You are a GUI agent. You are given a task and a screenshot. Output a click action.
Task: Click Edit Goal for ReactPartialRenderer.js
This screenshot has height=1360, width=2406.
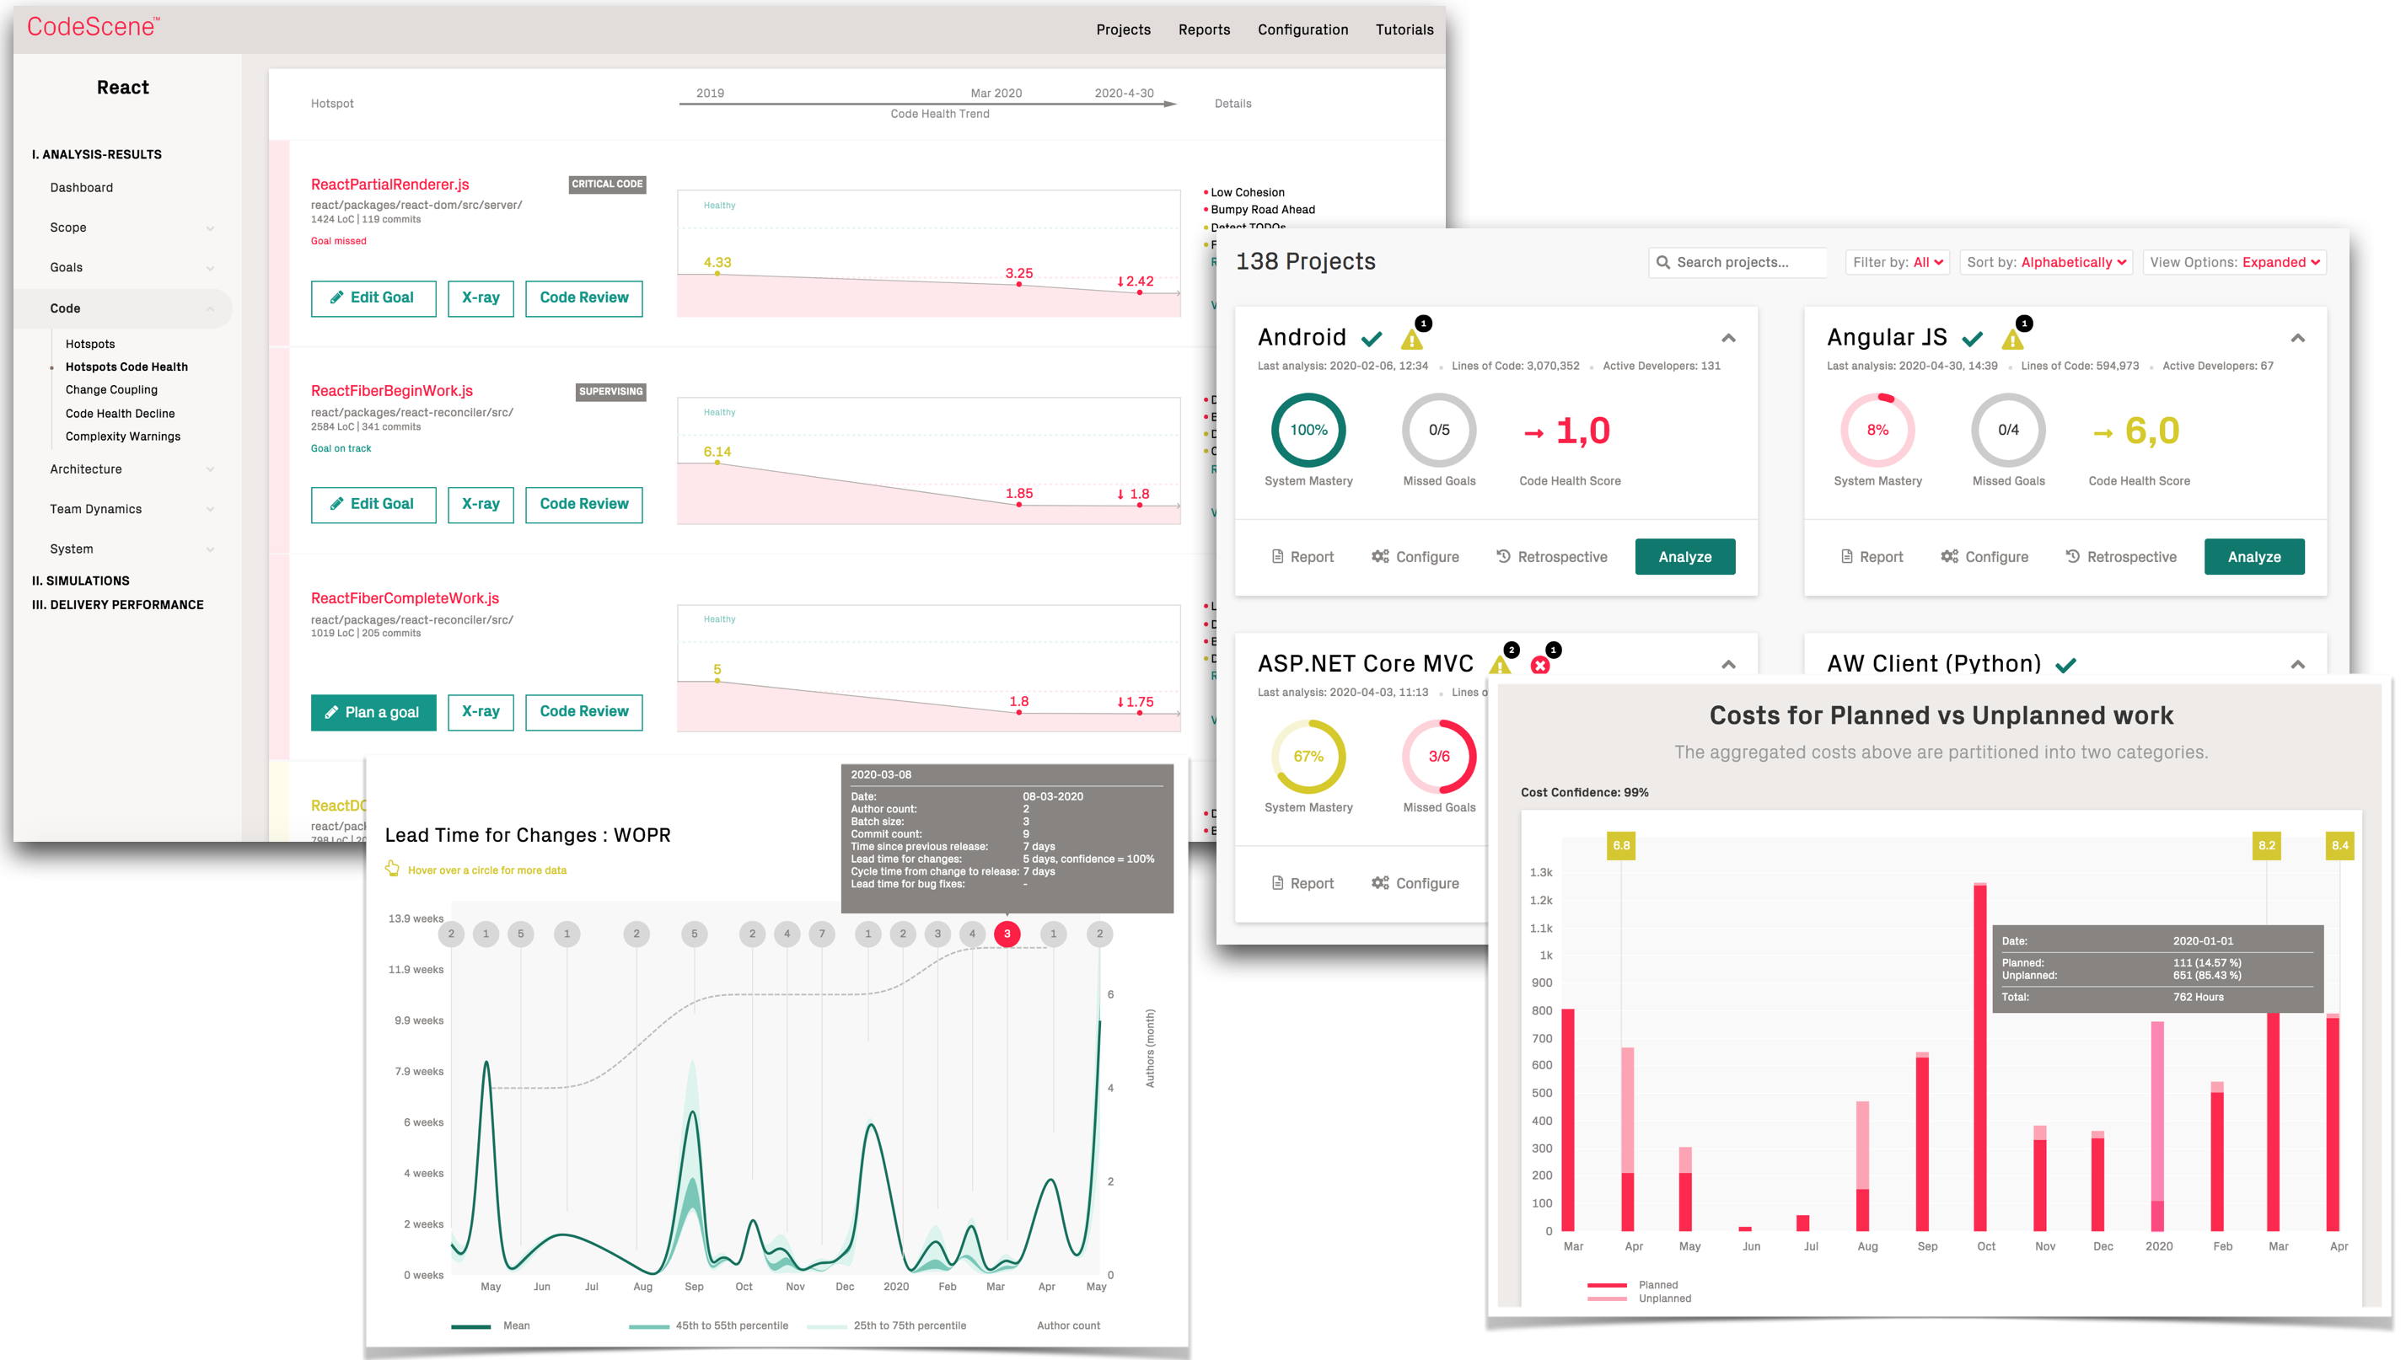click(x=373, y=298)
